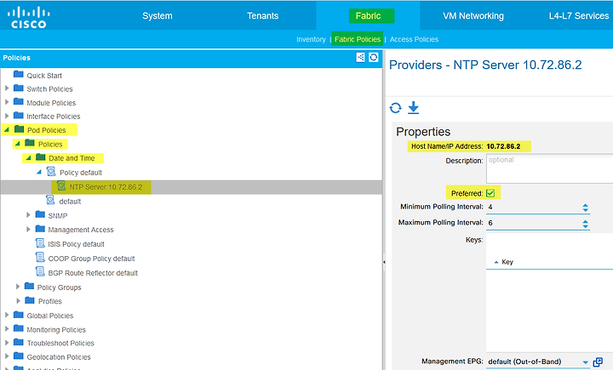Open the Management EPG dropdown
613x370 pixels.
(585, 362)
